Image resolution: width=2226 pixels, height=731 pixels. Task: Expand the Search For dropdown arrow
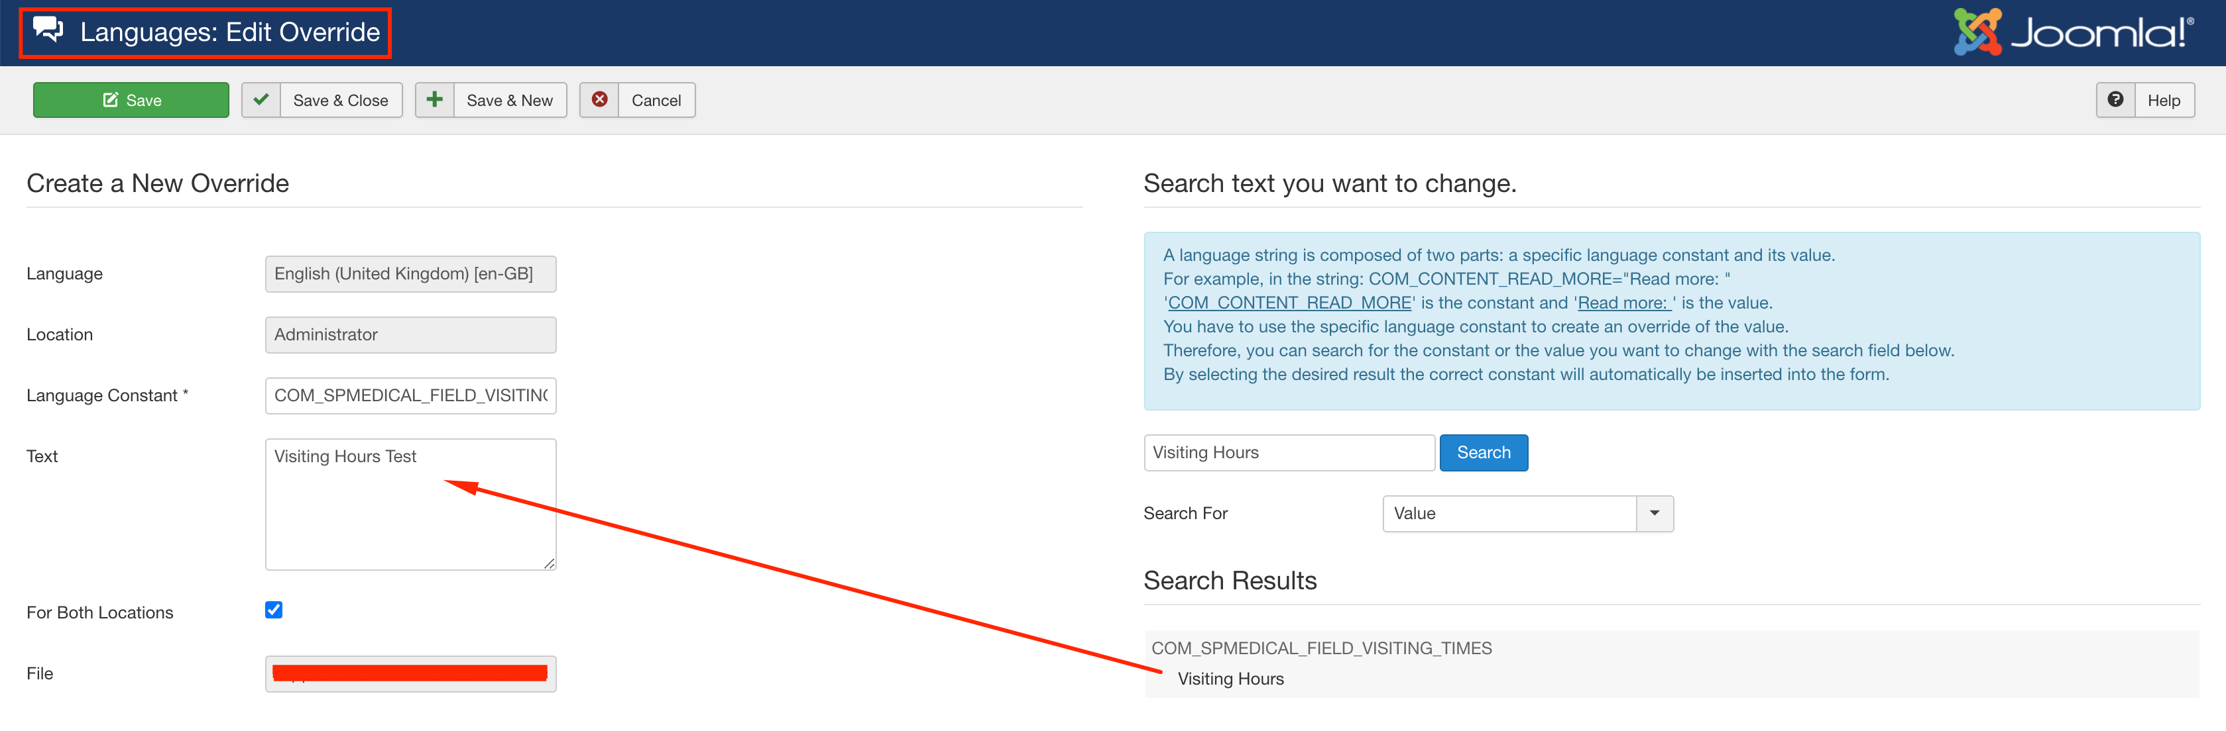tap(1654, 514)
